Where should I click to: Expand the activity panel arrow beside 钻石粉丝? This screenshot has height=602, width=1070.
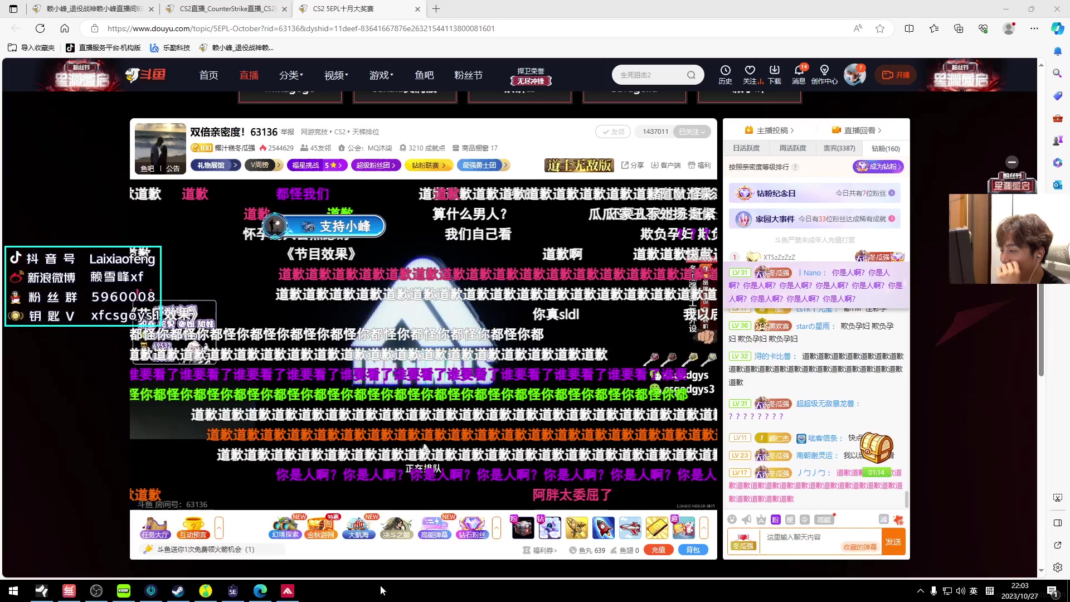[x=497, y=527]
